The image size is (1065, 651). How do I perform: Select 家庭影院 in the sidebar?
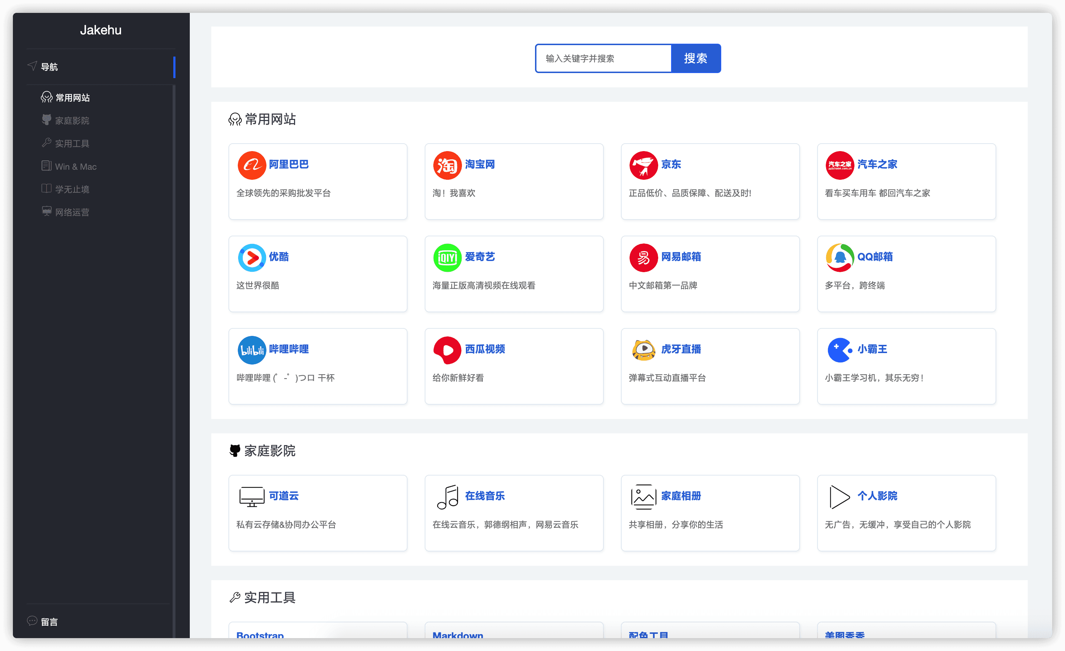point(72,120)
